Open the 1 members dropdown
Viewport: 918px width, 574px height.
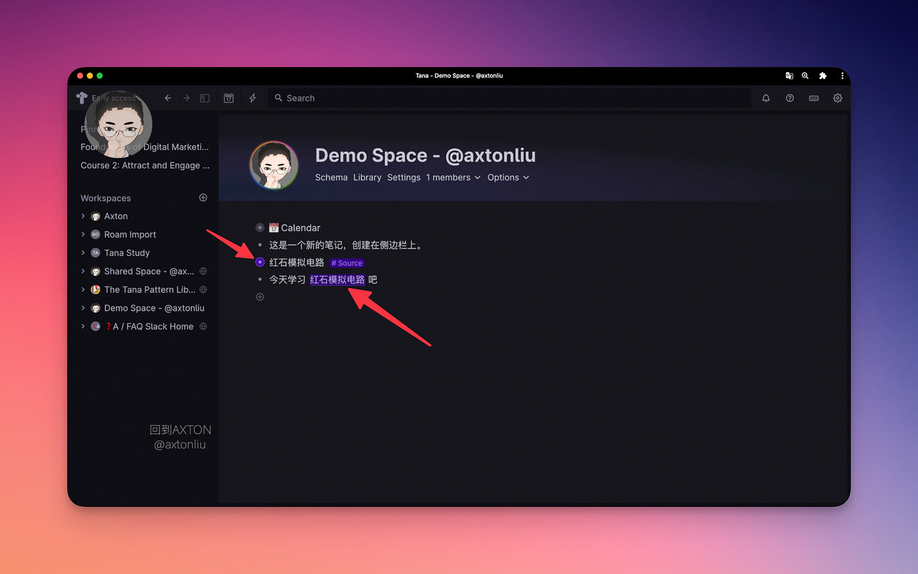[453, 178]
